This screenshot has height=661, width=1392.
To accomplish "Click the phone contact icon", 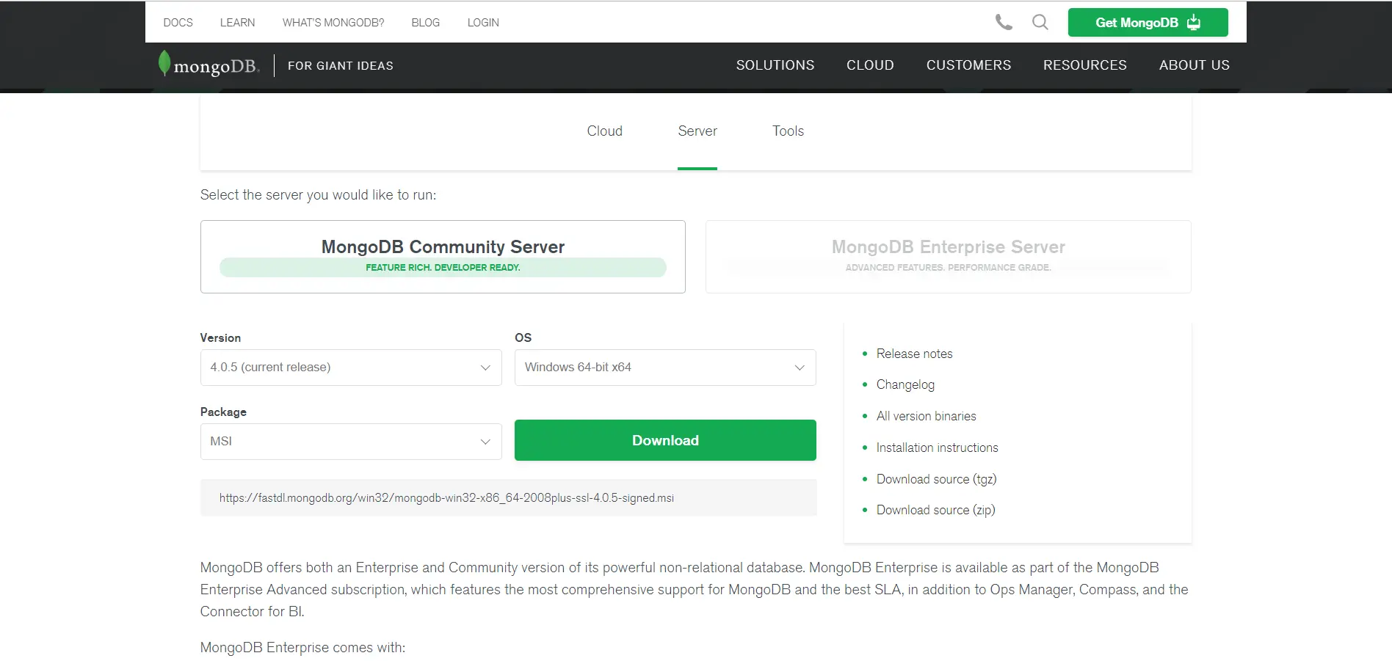I will point(1003,22).
